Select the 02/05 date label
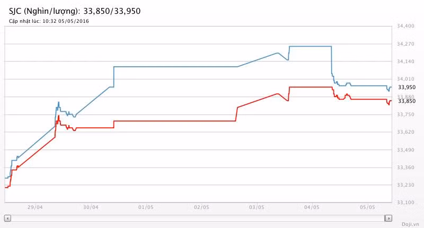424x228 pixels. [x=201, y=207]
